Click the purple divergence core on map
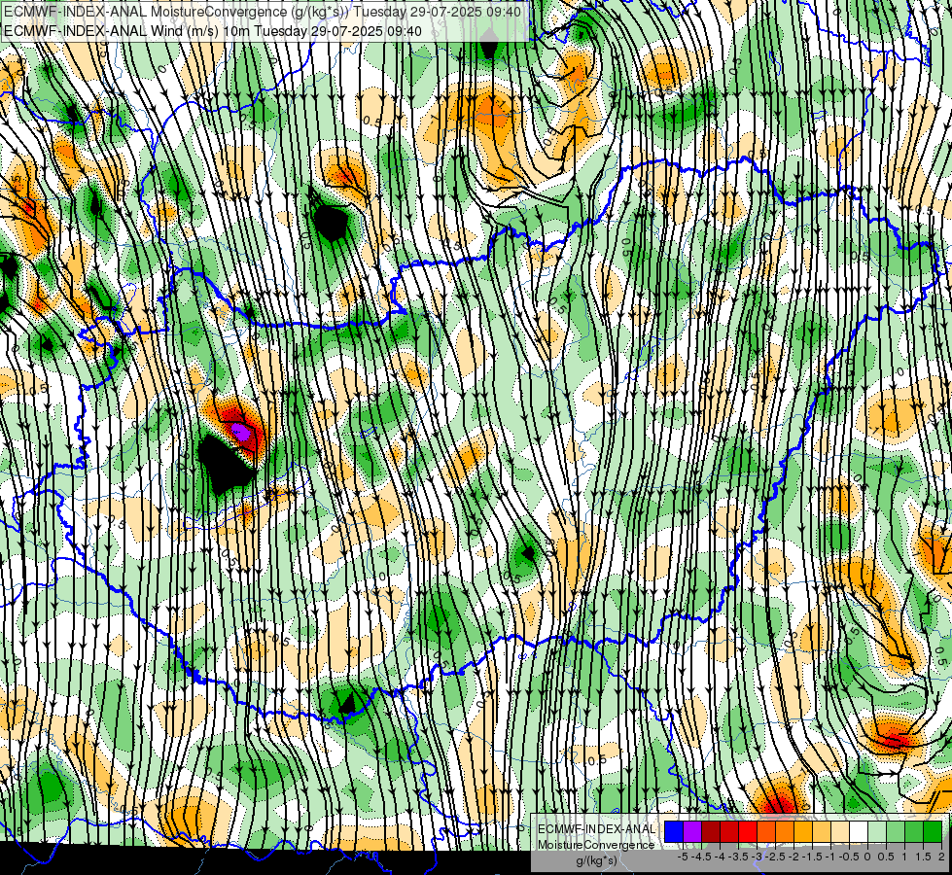The image size is (952, 875). [241, 432]
